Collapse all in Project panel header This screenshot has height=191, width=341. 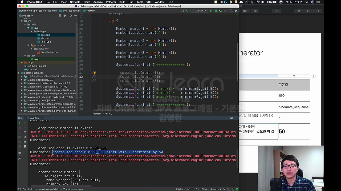click(x=65, y=16)
